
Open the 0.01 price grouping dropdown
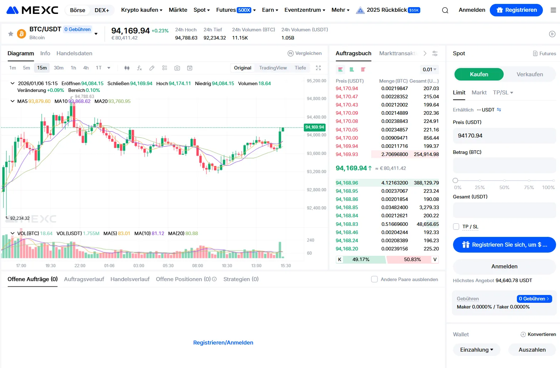tap(430, 69)
